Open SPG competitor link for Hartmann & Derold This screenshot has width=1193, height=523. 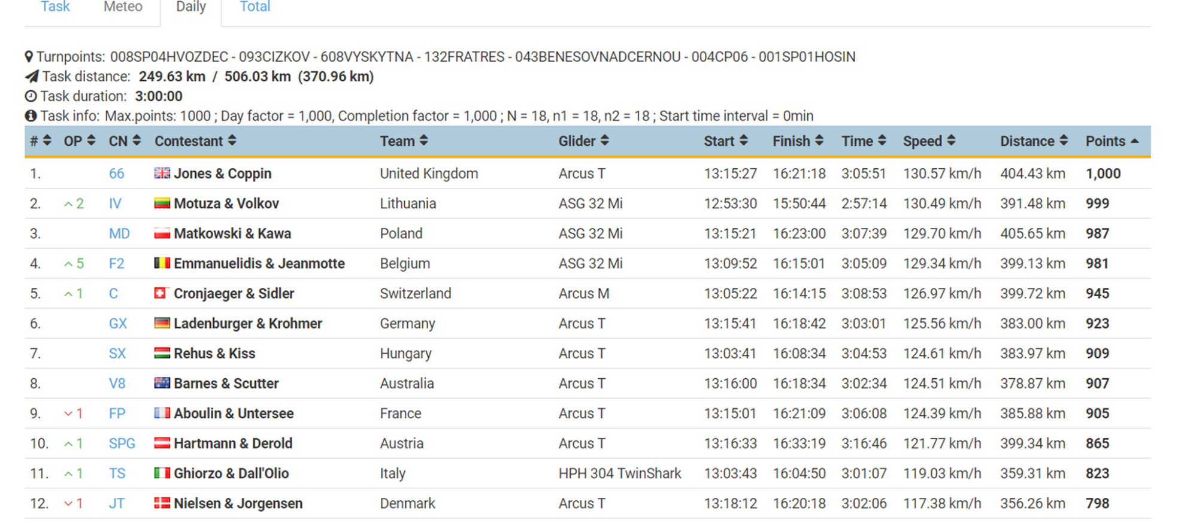pos(122,443)
